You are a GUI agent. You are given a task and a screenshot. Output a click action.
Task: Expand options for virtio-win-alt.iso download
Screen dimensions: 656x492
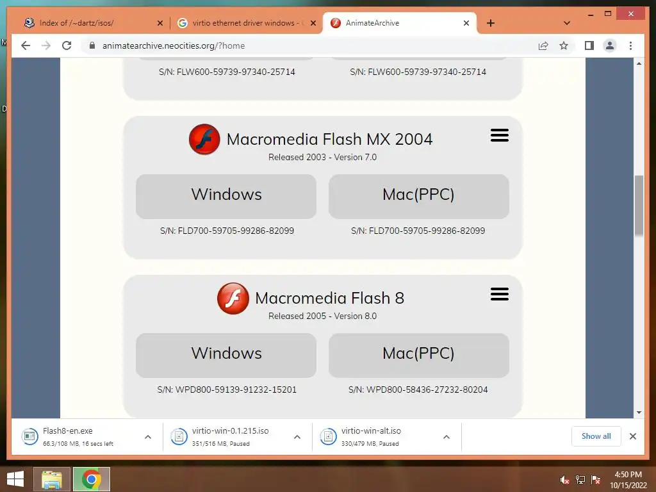447,437
